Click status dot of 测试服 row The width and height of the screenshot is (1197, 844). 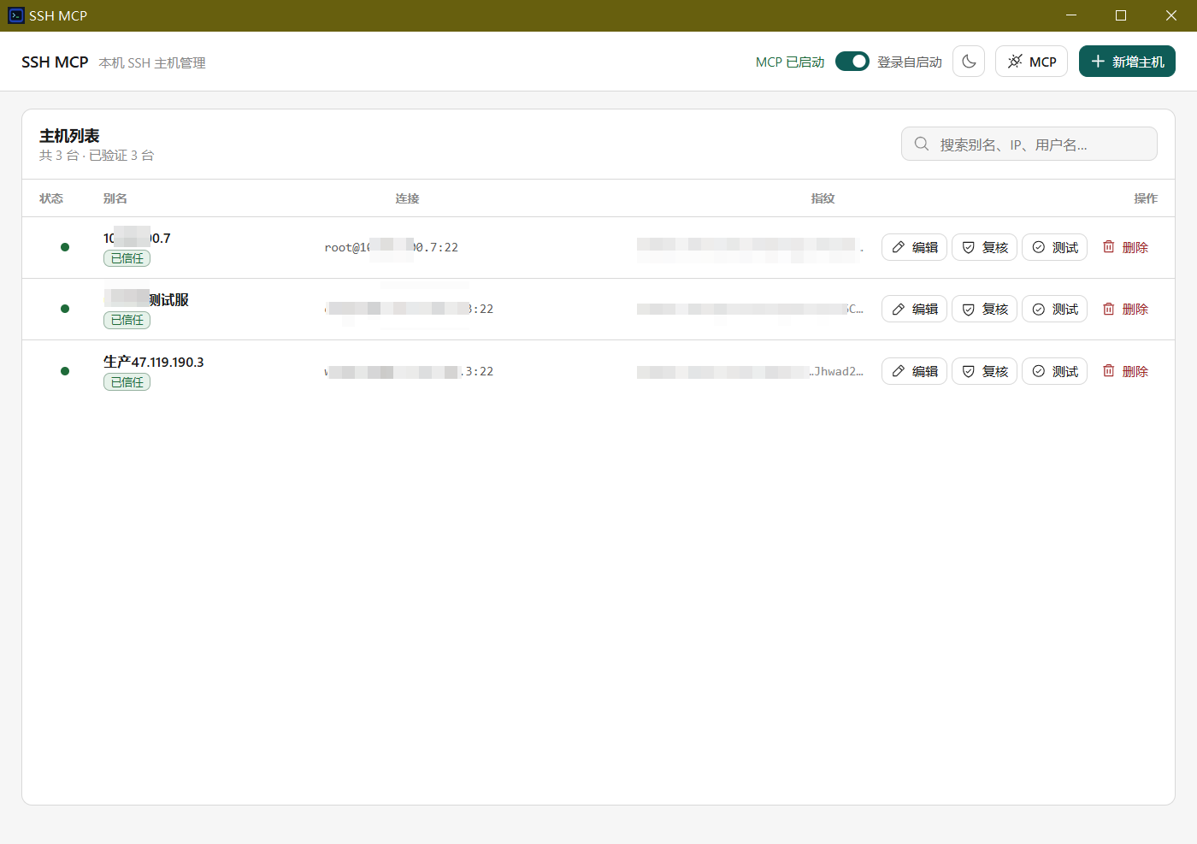coord(65,309)
